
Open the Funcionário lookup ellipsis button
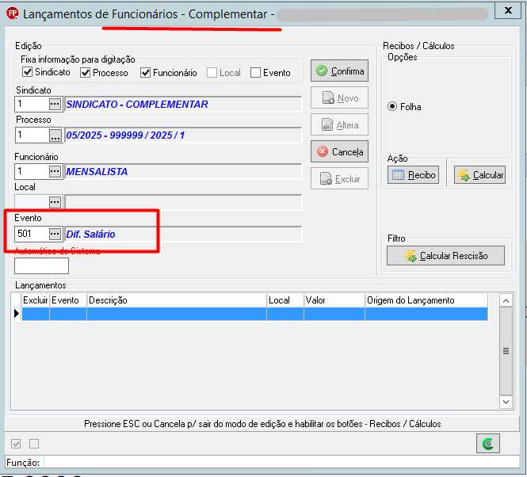(55, 171)
